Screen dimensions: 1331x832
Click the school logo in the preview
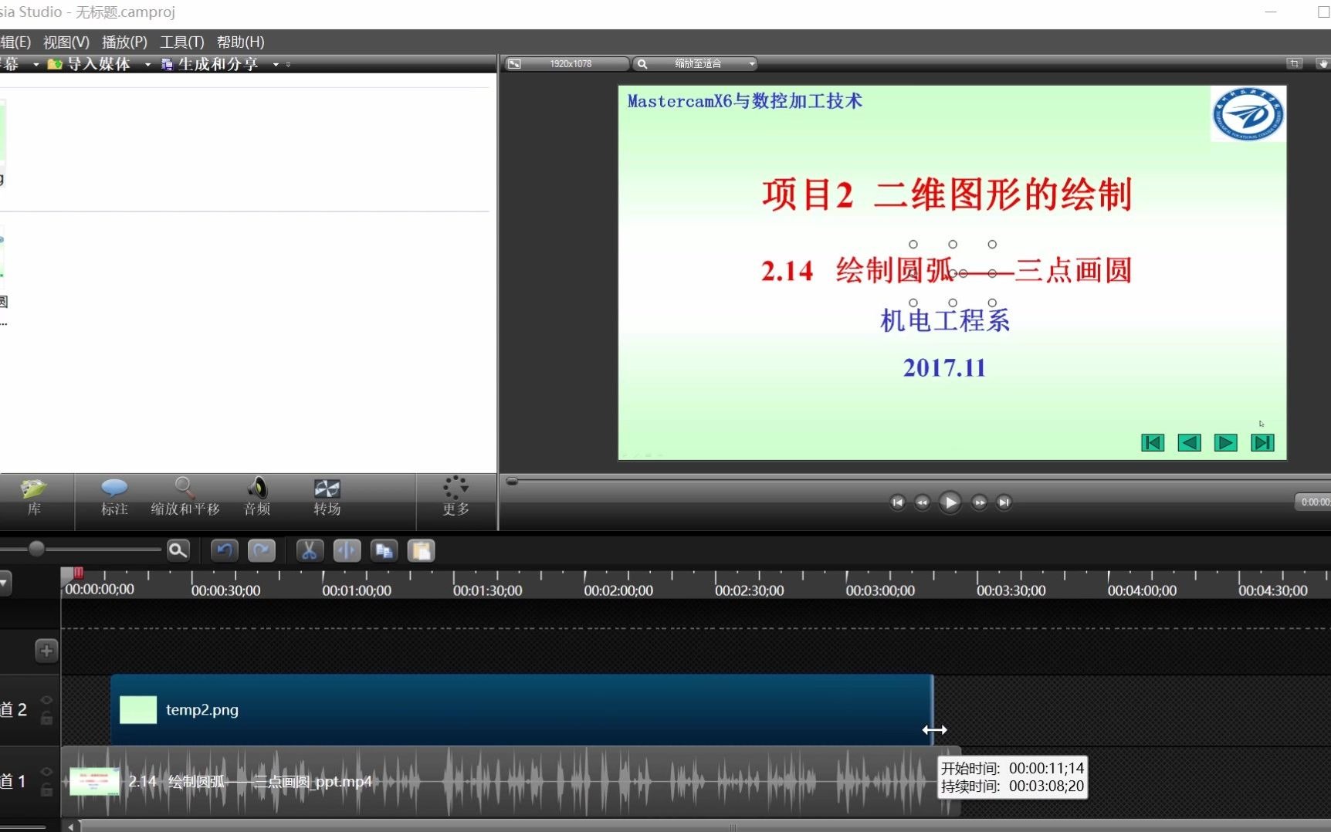click(1248, 114)
